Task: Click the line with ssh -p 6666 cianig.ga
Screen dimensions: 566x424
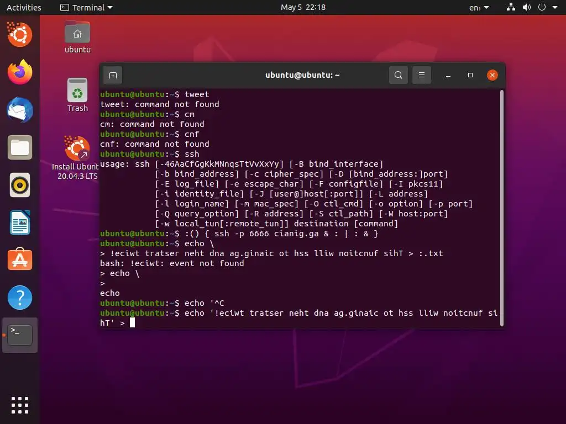Action: (239, 234)
